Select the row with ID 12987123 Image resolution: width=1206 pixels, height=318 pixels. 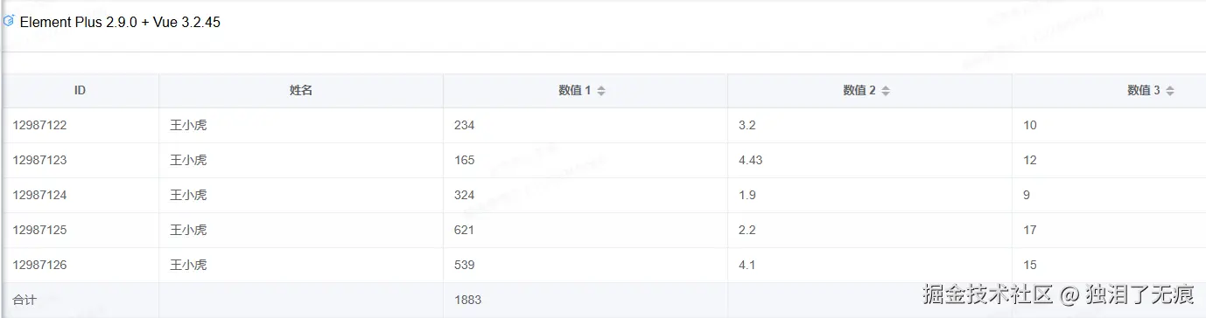(604, 161)
